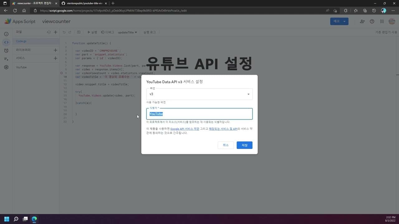Open the Executions list icon in sidebar

point(6,59)
